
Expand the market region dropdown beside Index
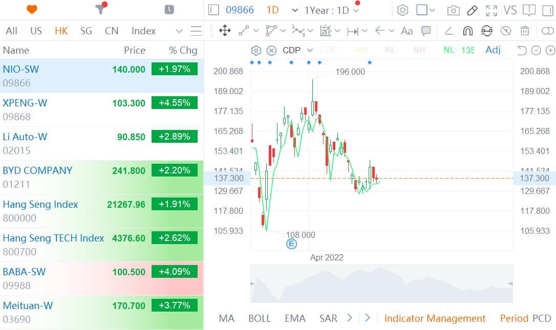pos(179,31)
